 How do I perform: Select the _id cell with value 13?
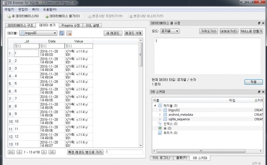(x=27, y=144)
